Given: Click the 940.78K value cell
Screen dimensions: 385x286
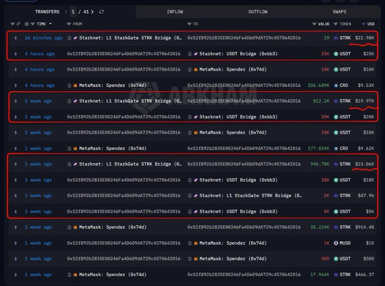Looking at the screenshot, I should click(x=320, y=164).
